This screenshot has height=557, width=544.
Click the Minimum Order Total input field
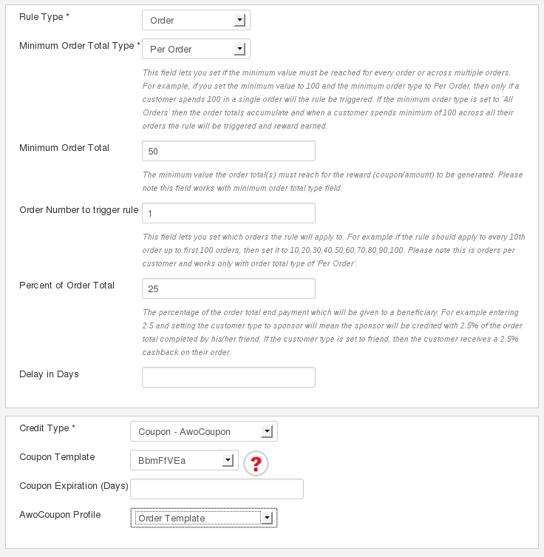click(x=229, y=151)
